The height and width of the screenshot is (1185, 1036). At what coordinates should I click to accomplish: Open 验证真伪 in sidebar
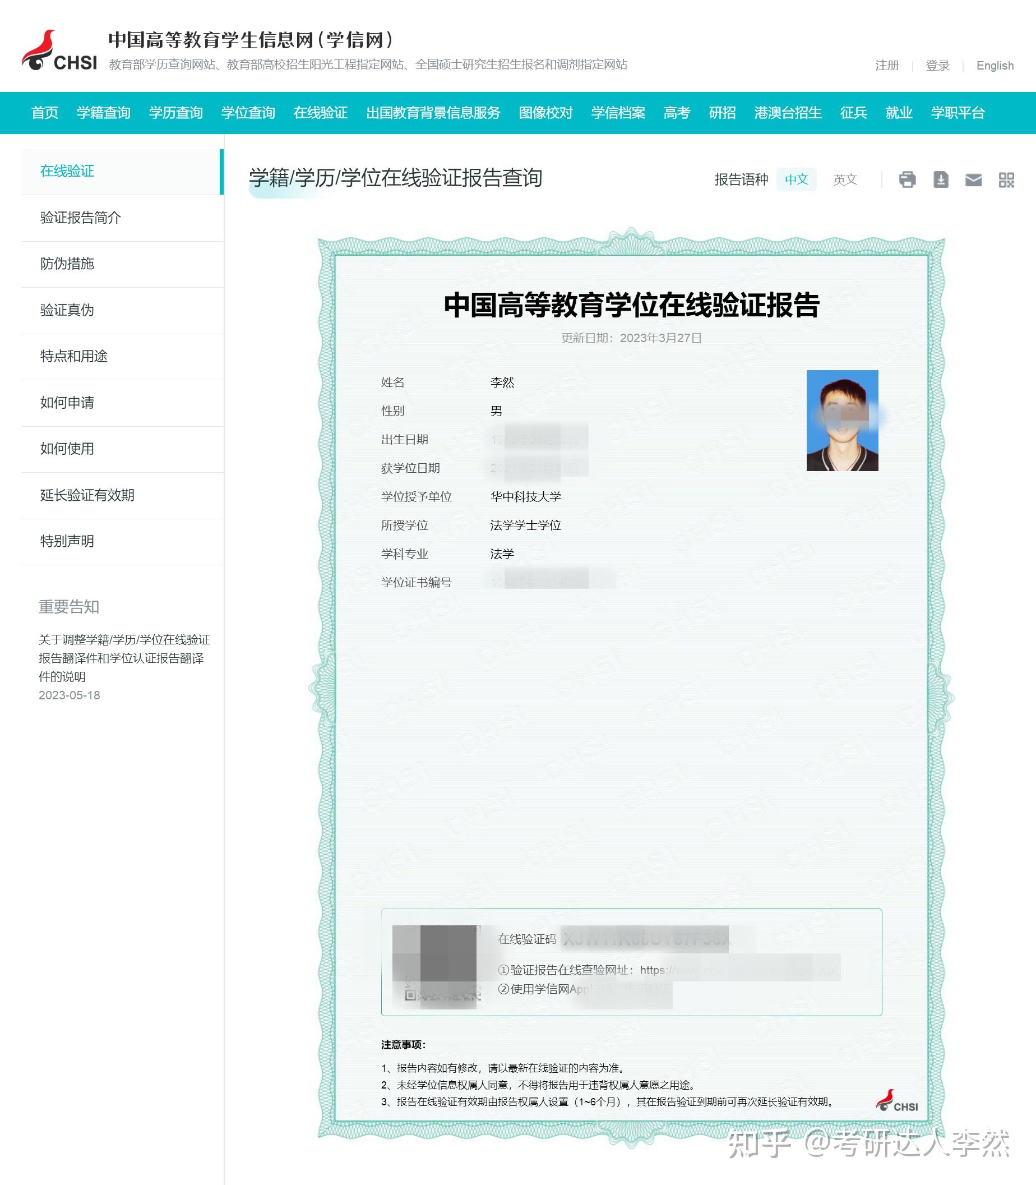122,310
